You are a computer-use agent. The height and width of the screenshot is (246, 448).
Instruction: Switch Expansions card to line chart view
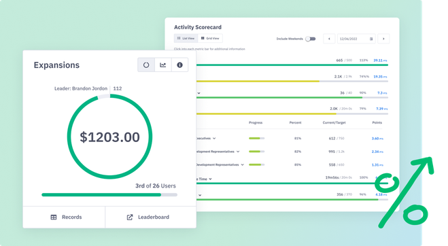163,65
